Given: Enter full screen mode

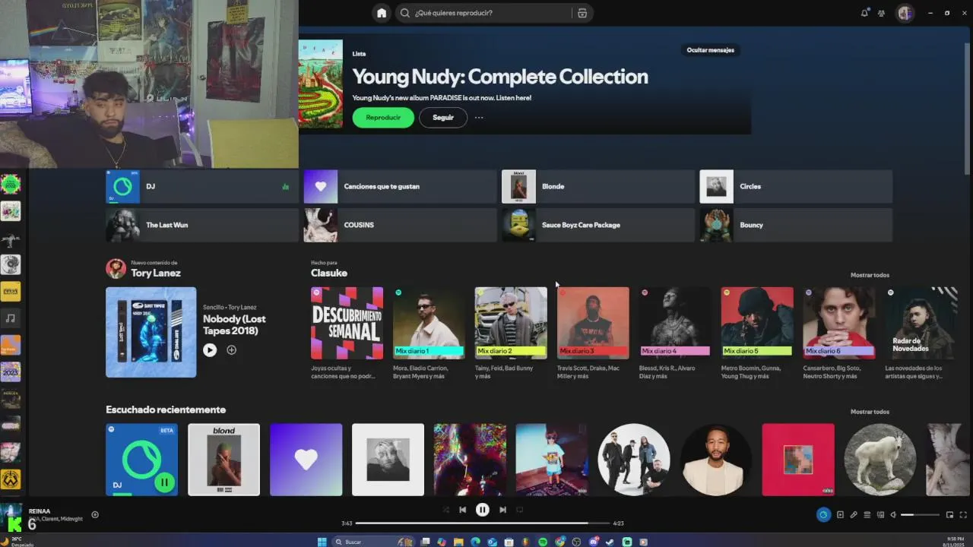Looking at the screenshot, I should (x=962, y=514).
